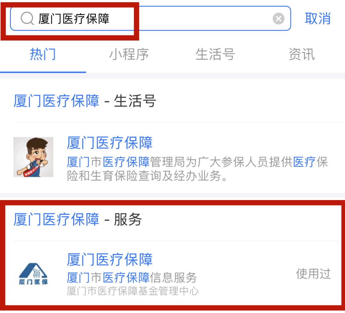Viewport: 345px width, 313px height.
Task: Open the 厦门医疗保障 - 生活号 section header
Action: [85, 101]
